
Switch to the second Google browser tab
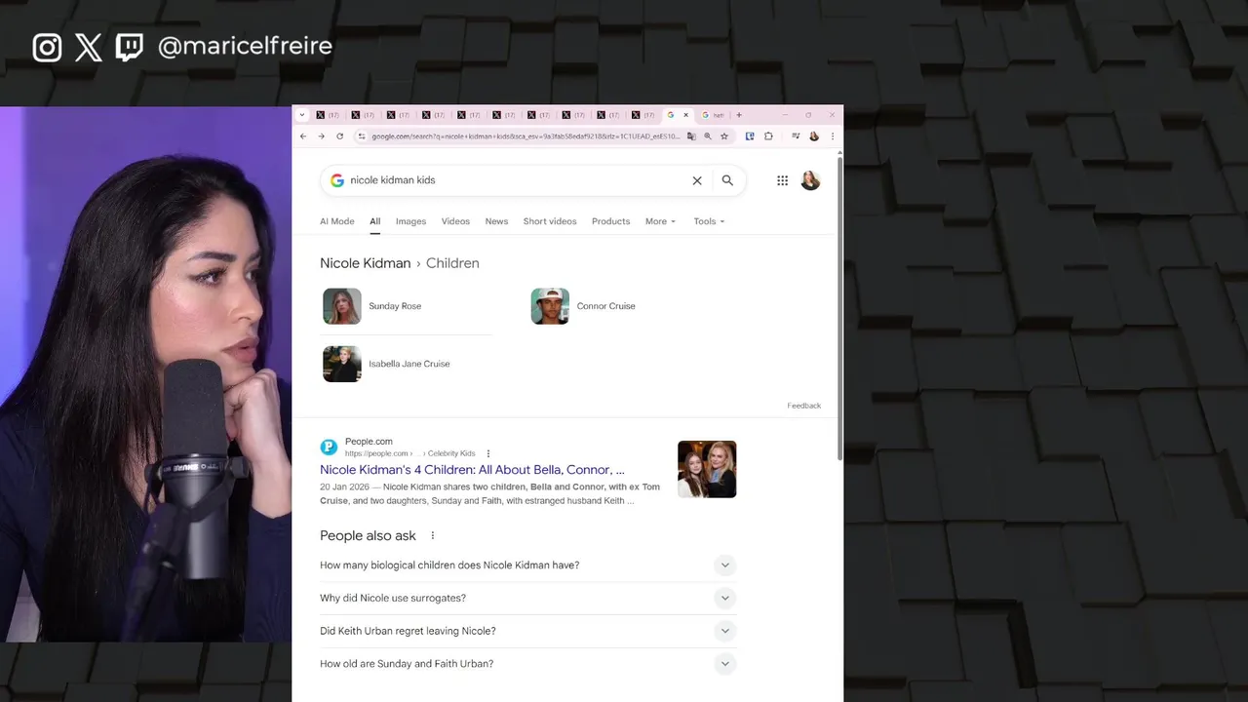[x=714, y=115]
